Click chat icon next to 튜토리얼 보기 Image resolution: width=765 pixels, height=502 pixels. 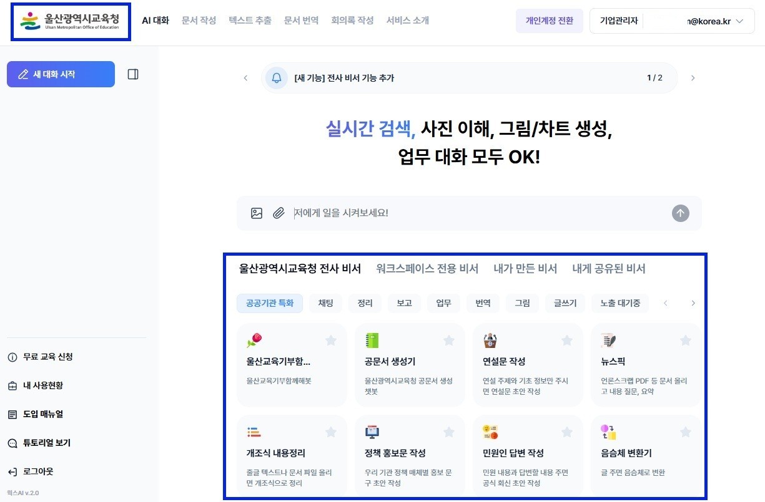coord(12,443)
